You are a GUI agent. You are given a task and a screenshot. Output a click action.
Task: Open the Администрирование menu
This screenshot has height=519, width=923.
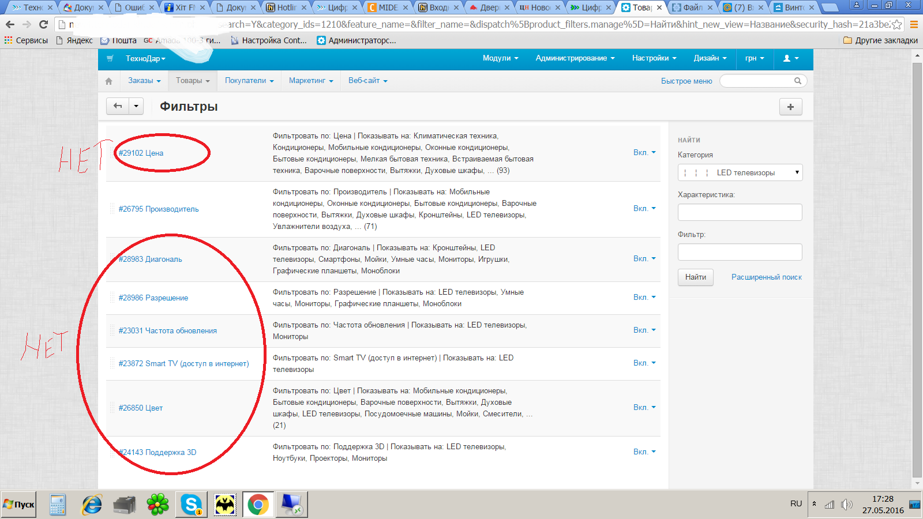point(575,58)
